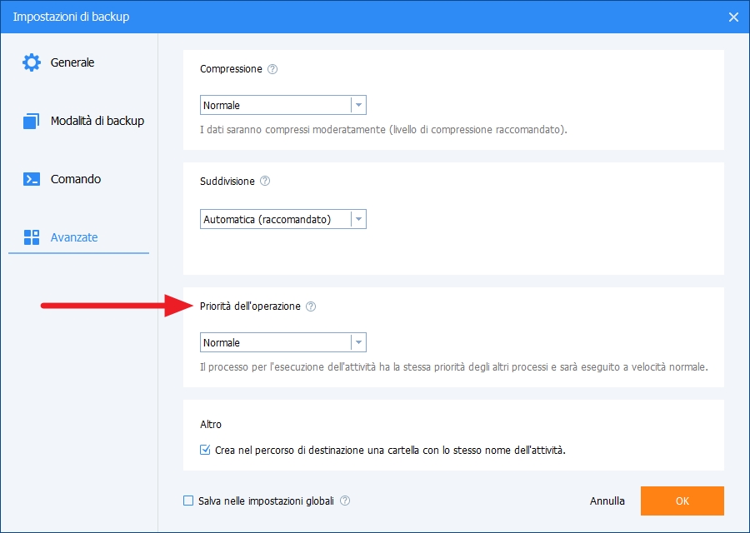Uncheck Crea nel percorso di destinazione checkbox
This screenshot has width=750, height=533.
205,450
